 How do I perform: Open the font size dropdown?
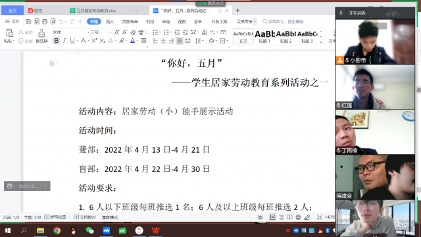click(x=110, y=32)
